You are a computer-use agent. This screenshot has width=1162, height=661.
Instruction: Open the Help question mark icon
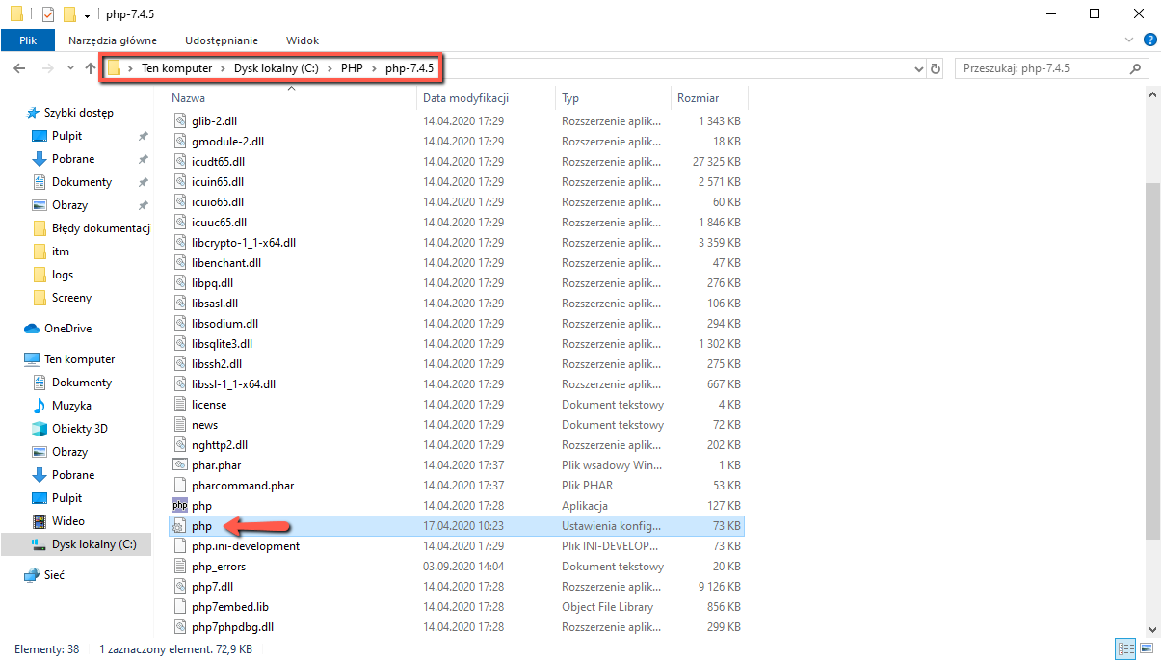[1149, 40]
